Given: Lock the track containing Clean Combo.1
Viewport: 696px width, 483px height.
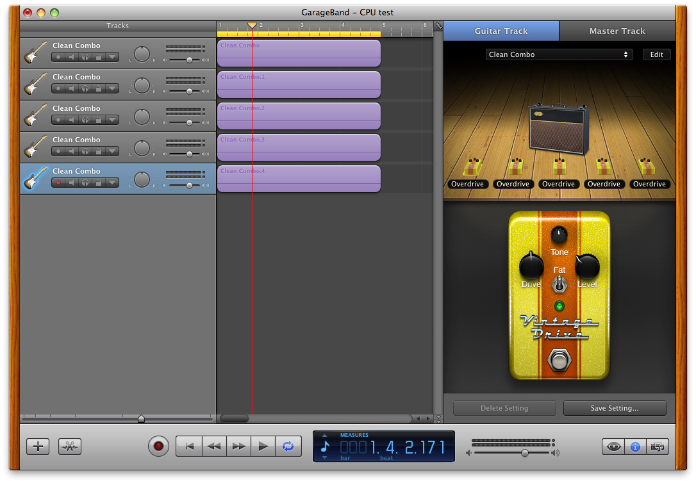Looking at the screenshot, I should (x=99, y=88).
